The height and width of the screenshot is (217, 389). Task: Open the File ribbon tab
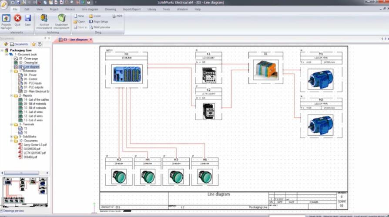(x=15, y=9)
